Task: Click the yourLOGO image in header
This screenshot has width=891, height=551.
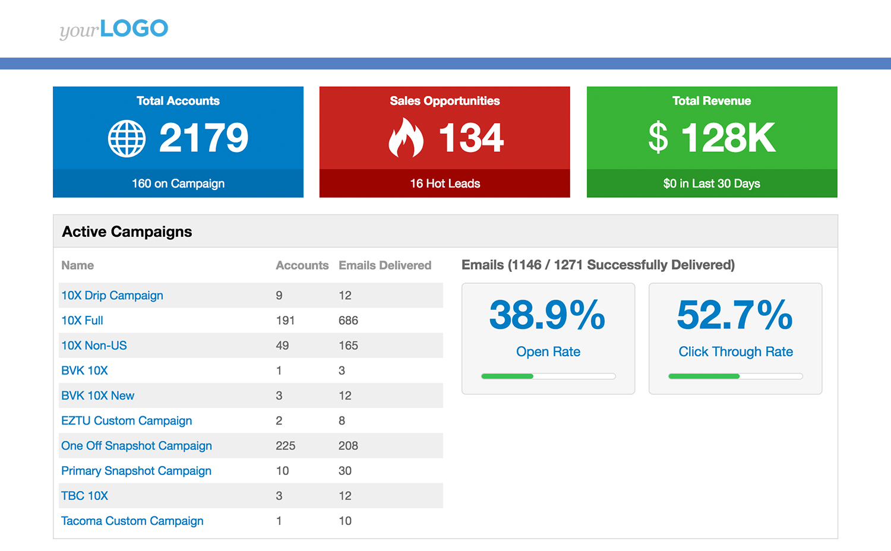Action: (114, 29)
